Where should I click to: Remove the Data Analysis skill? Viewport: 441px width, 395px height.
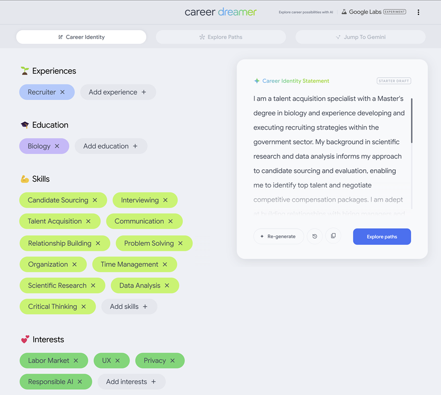coord(167,285)
